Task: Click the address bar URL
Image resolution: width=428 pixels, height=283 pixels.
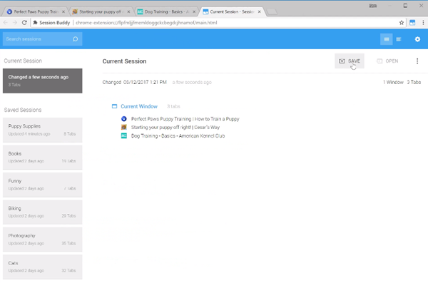Action: click(x=146, y=23)
